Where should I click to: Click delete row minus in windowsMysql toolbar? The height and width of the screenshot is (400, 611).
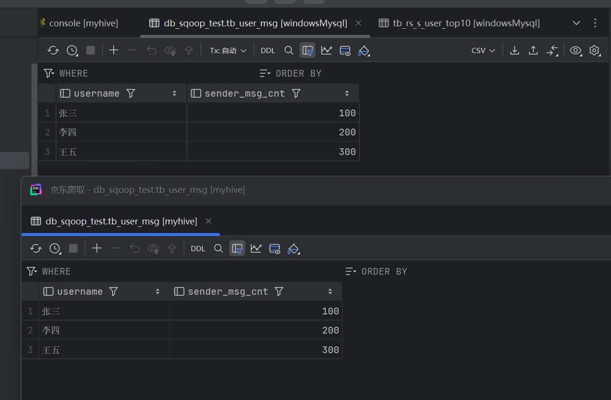coord(132,50)
